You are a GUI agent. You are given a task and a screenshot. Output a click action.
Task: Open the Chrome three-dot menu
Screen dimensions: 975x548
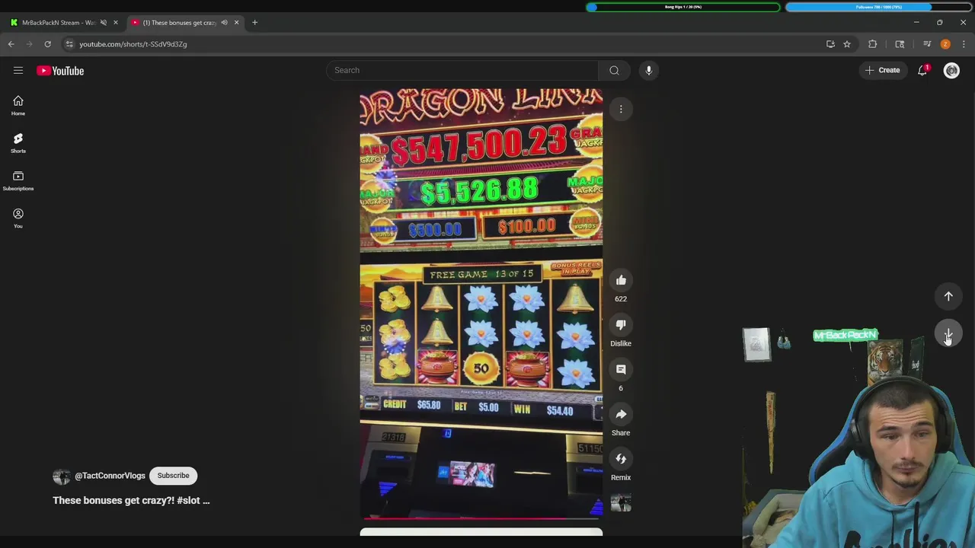(964, 44)
